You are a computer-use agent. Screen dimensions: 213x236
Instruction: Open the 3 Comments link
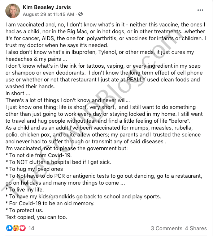pos(166,228)
